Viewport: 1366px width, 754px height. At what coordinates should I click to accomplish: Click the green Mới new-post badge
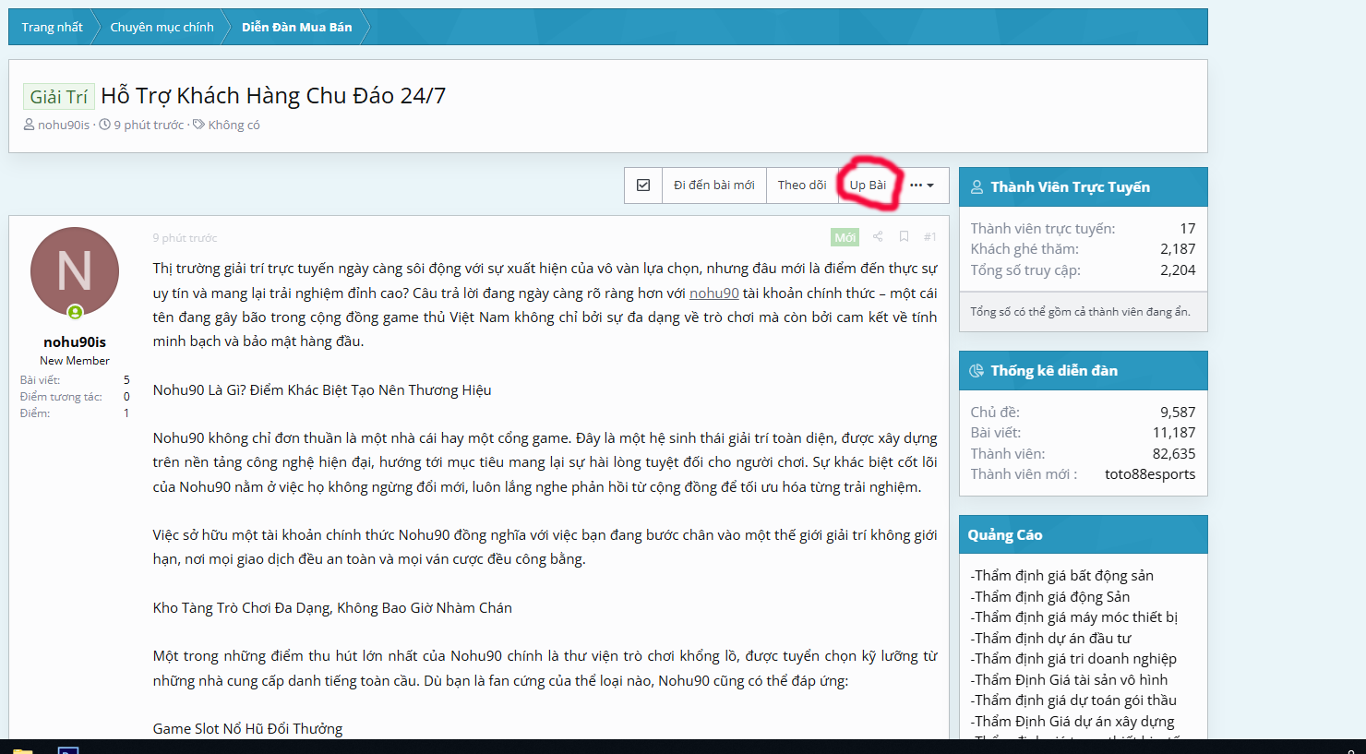click(845, 237)
